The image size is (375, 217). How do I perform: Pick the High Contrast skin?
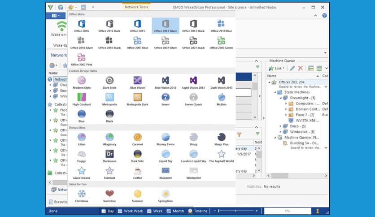(81, 100)
